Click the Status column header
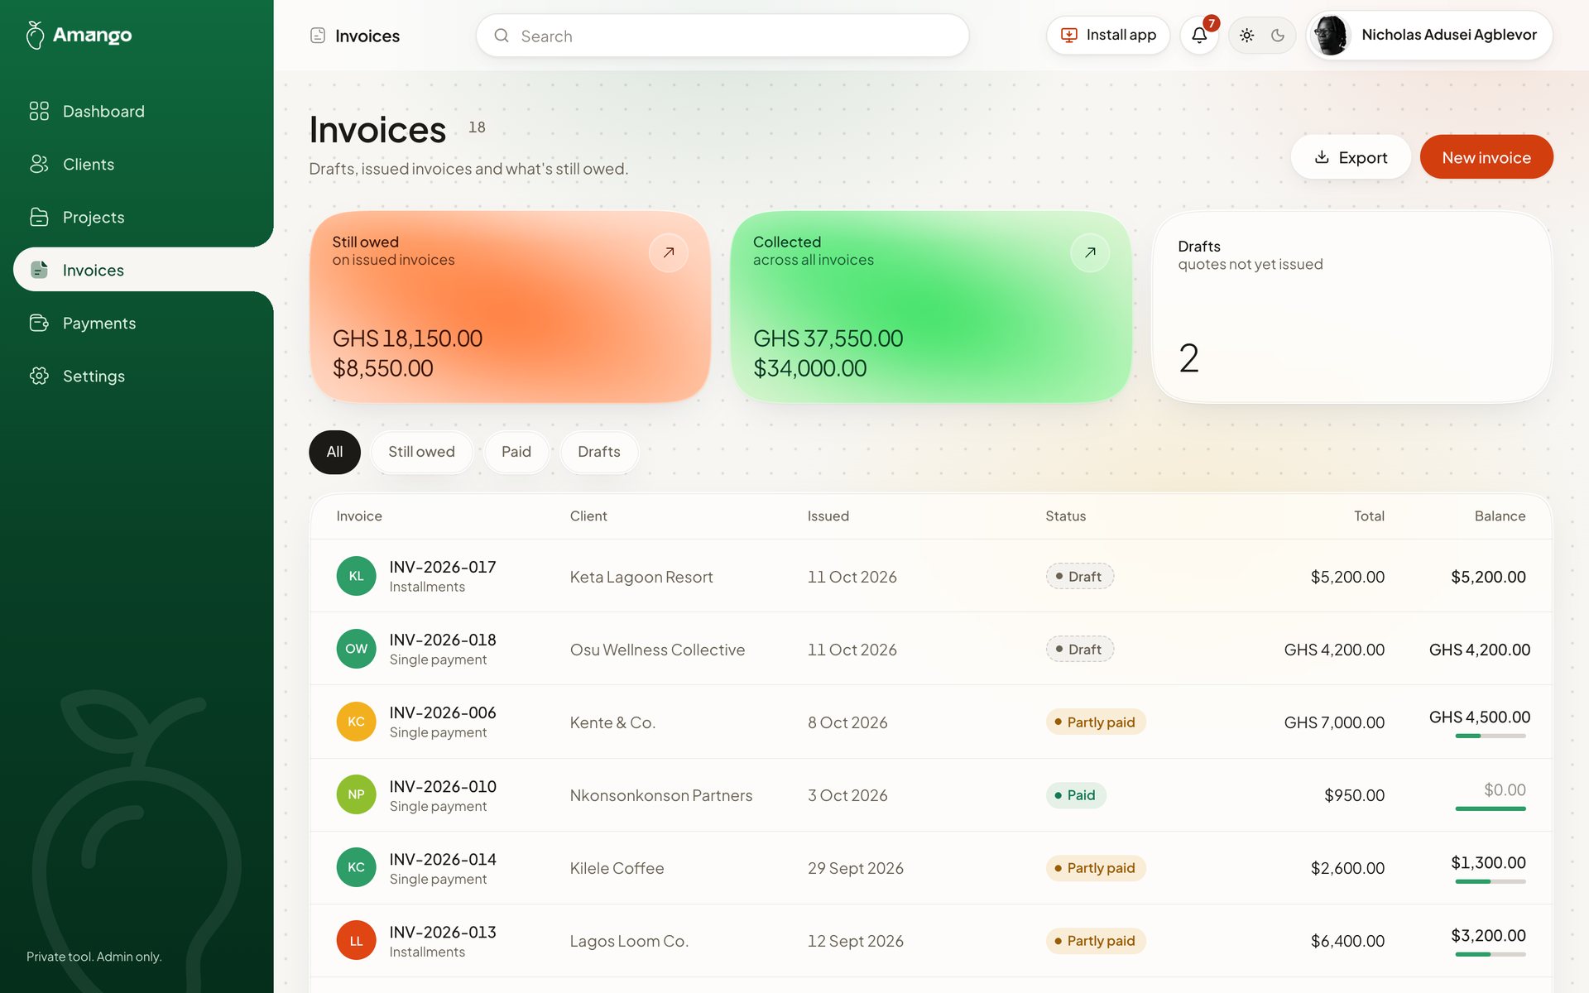 click(1065, 516)
